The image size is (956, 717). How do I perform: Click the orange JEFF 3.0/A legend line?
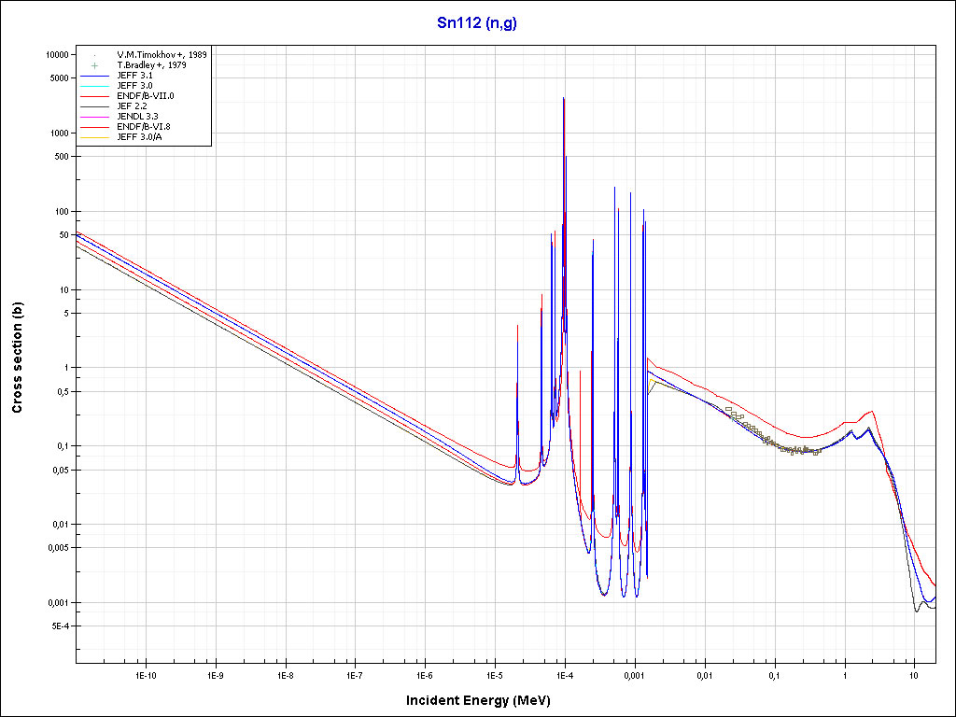[x=95, y=137]
